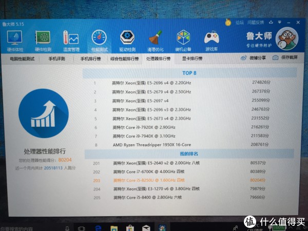308x231 pixels.
Task: Switch to the 手机评测 tab
Action: (x=56, y=59)
